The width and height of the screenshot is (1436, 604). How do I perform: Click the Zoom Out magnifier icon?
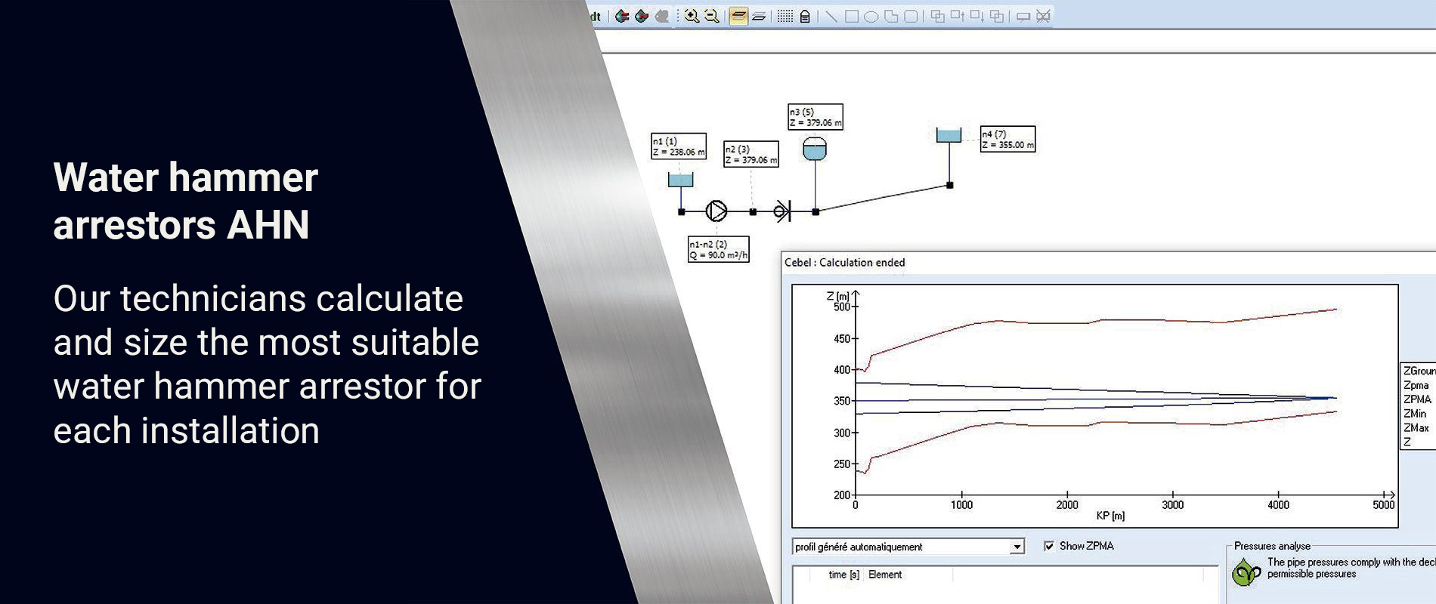tap(711, 16)
